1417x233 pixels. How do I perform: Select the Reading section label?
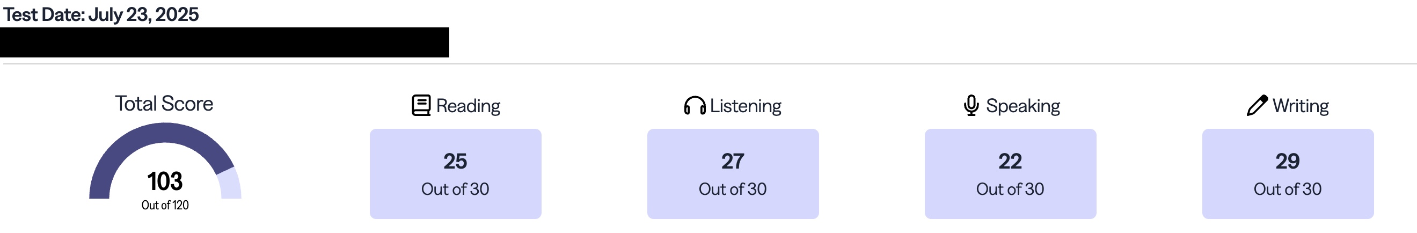pyautogui.click(x=468, y=106)
